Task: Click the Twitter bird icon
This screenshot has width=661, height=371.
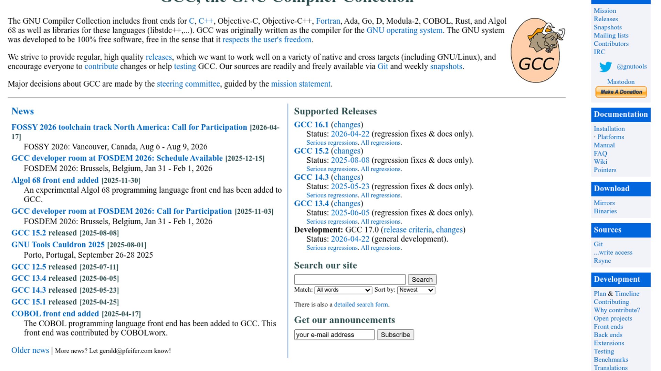Action: click(x=605, y=67)
